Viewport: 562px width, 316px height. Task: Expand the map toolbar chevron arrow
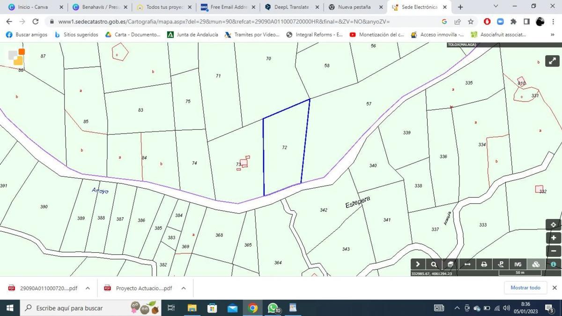417,265
